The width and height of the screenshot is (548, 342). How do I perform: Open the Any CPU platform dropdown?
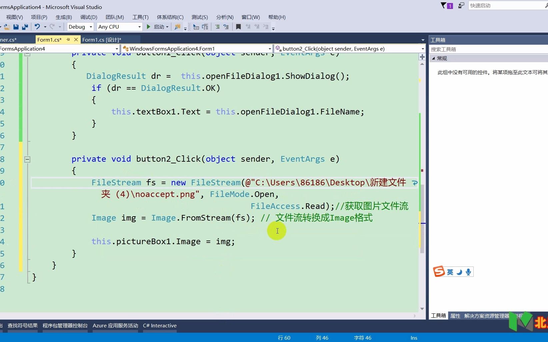(120, 27)
